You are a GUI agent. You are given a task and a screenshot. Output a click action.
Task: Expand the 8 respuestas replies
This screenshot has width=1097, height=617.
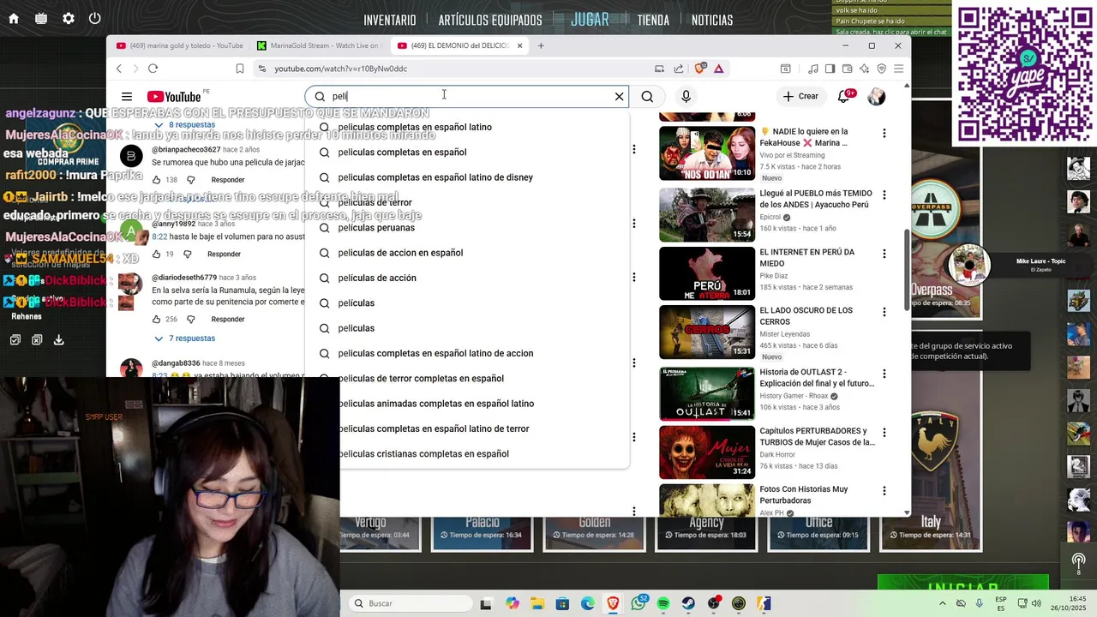[x=184, y=125]
